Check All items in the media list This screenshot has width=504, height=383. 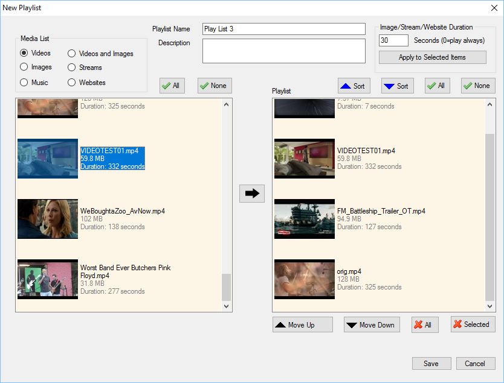(x=172, y=86)
